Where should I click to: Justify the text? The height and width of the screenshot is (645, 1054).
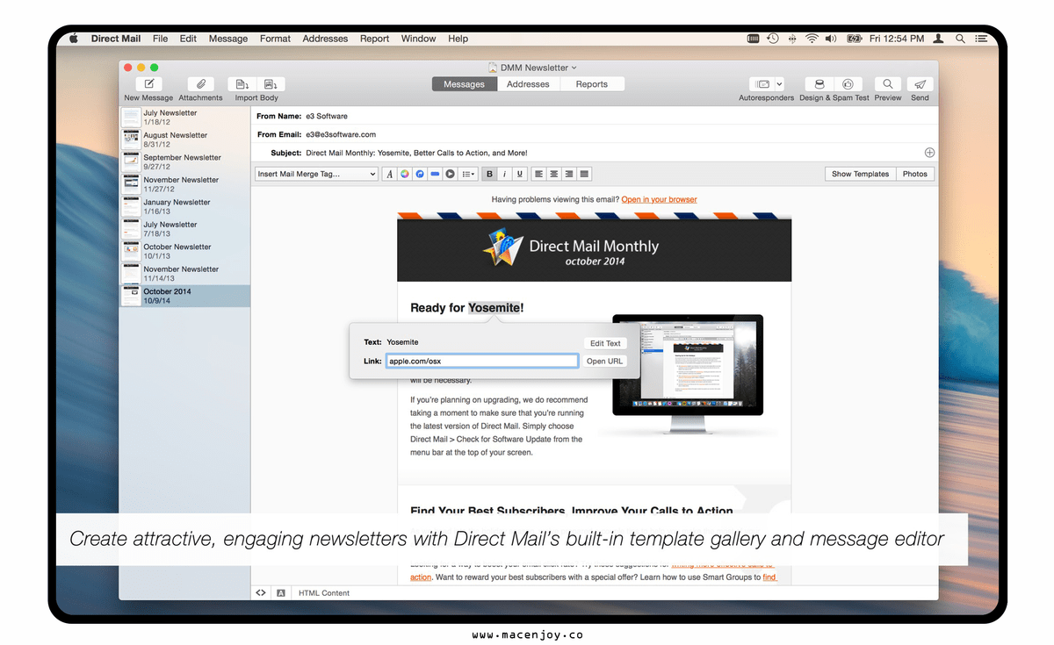click(584, 174)
